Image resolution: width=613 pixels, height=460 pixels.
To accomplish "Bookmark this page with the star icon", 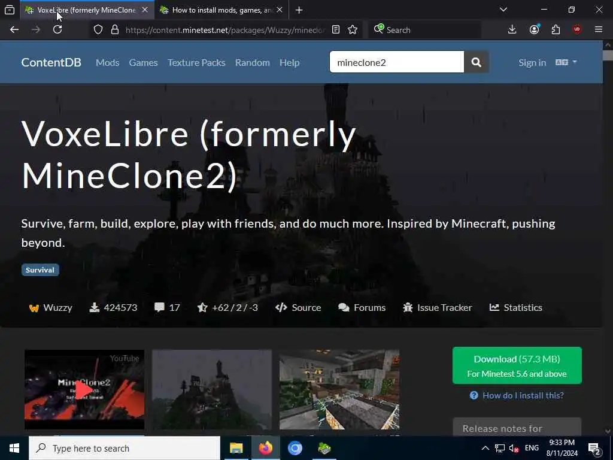I will point(353,30).
